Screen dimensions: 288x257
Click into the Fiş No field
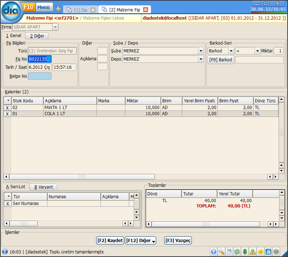40,59
